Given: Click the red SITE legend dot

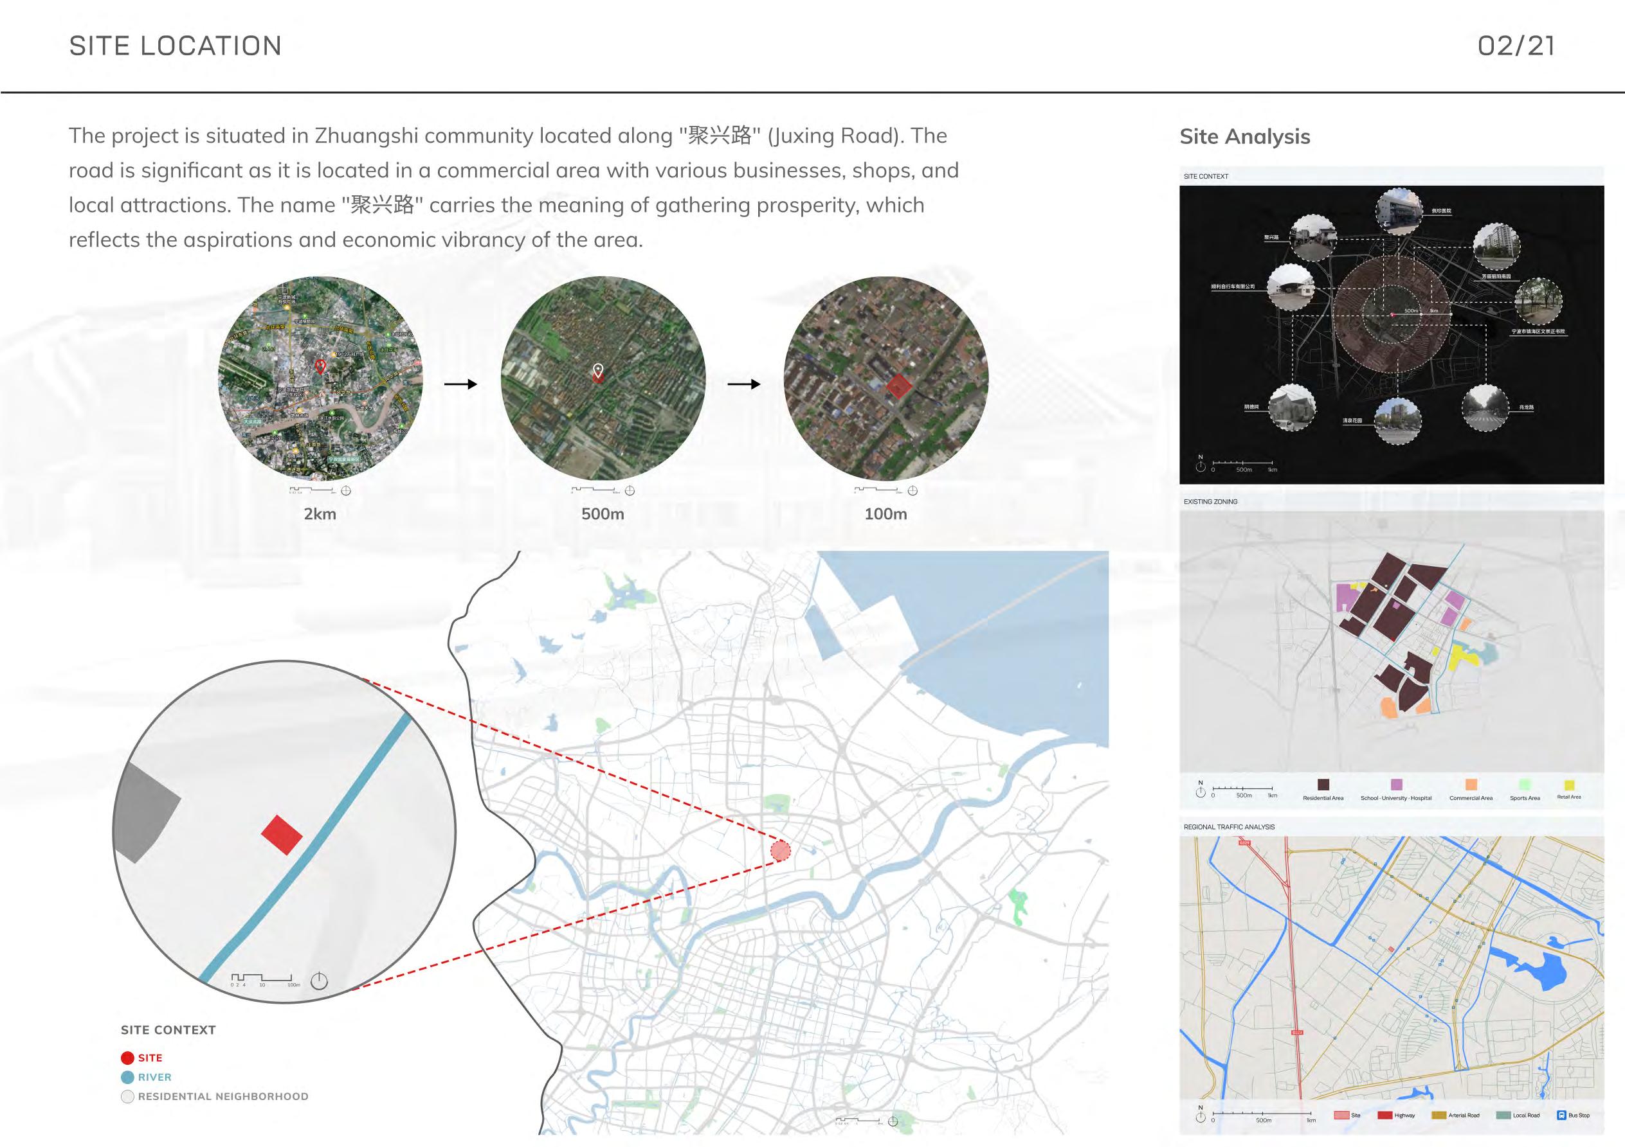Looking at the screenshot, I should click(x=127, y=1058).
